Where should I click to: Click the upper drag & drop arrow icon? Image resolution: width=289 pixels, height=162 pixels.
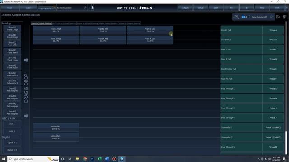[26, 60]
